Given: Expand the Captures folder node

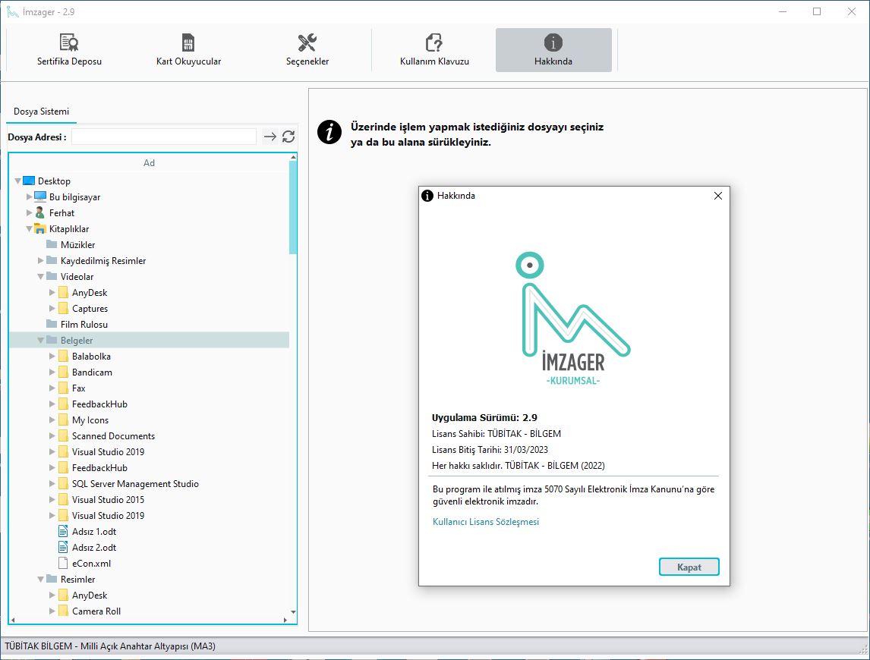Looking at the screenshot, I should [52, 308].
